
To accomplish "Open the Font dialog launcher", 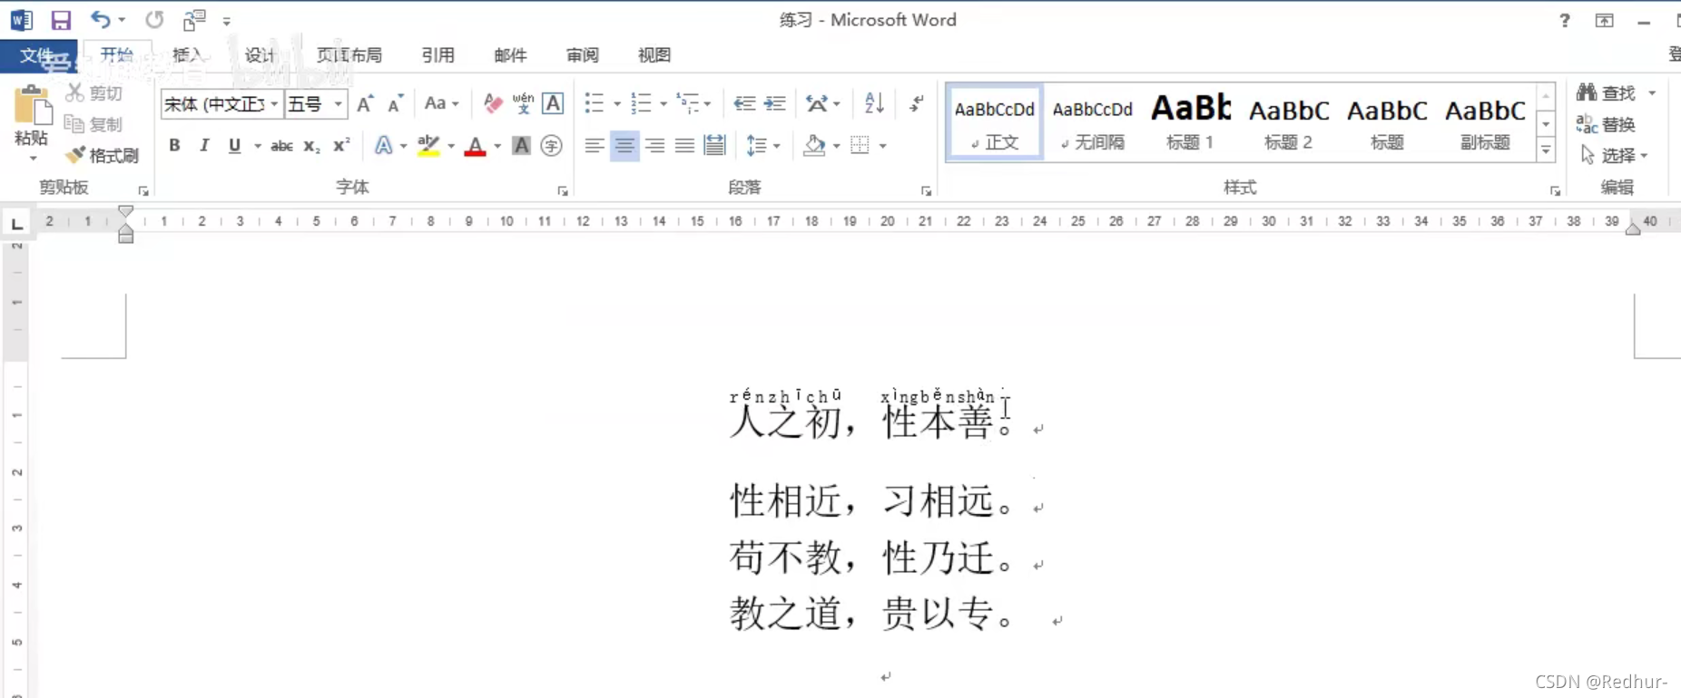I will (x=563, y=191).
